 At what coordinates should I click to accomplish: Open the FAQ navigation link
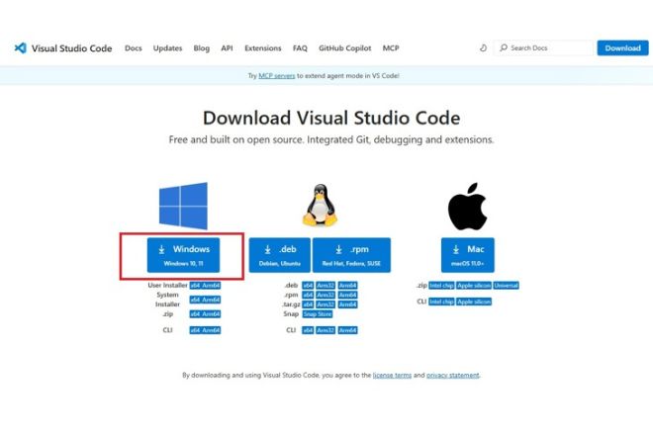(300, 47)
